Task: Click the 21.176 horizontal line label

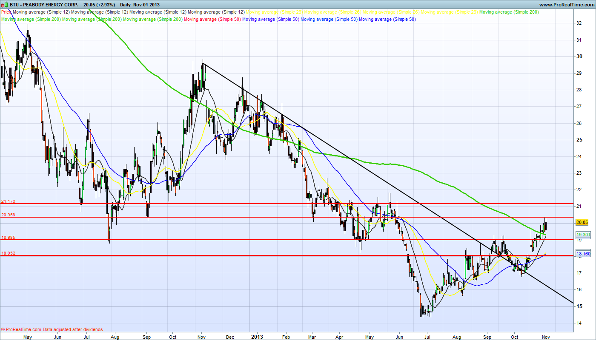Action: [9, 201]
